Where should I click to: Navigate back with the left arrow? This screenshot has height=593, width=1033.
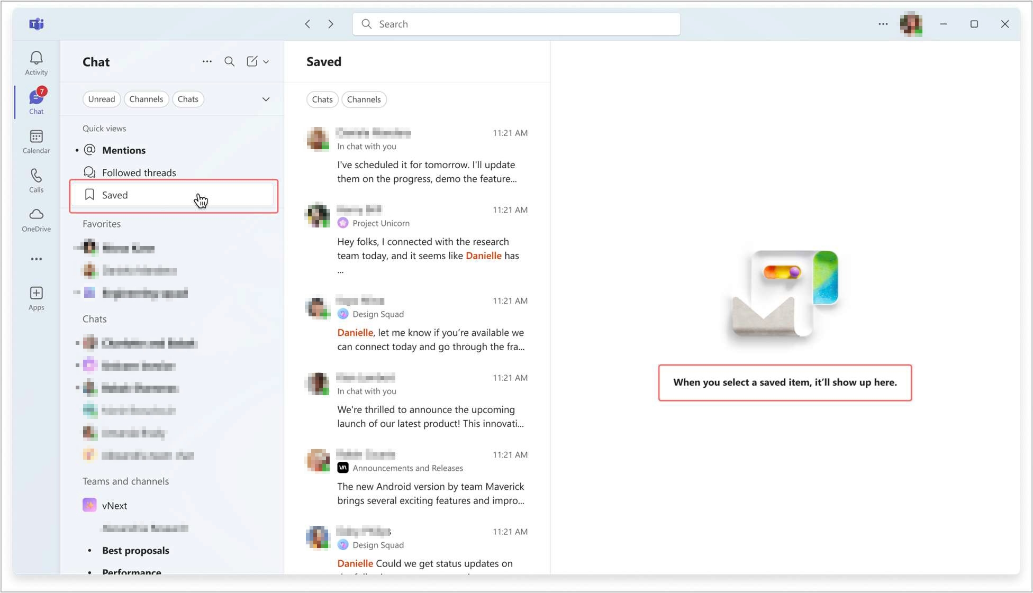pyautogui.click(x=307, y=24)
